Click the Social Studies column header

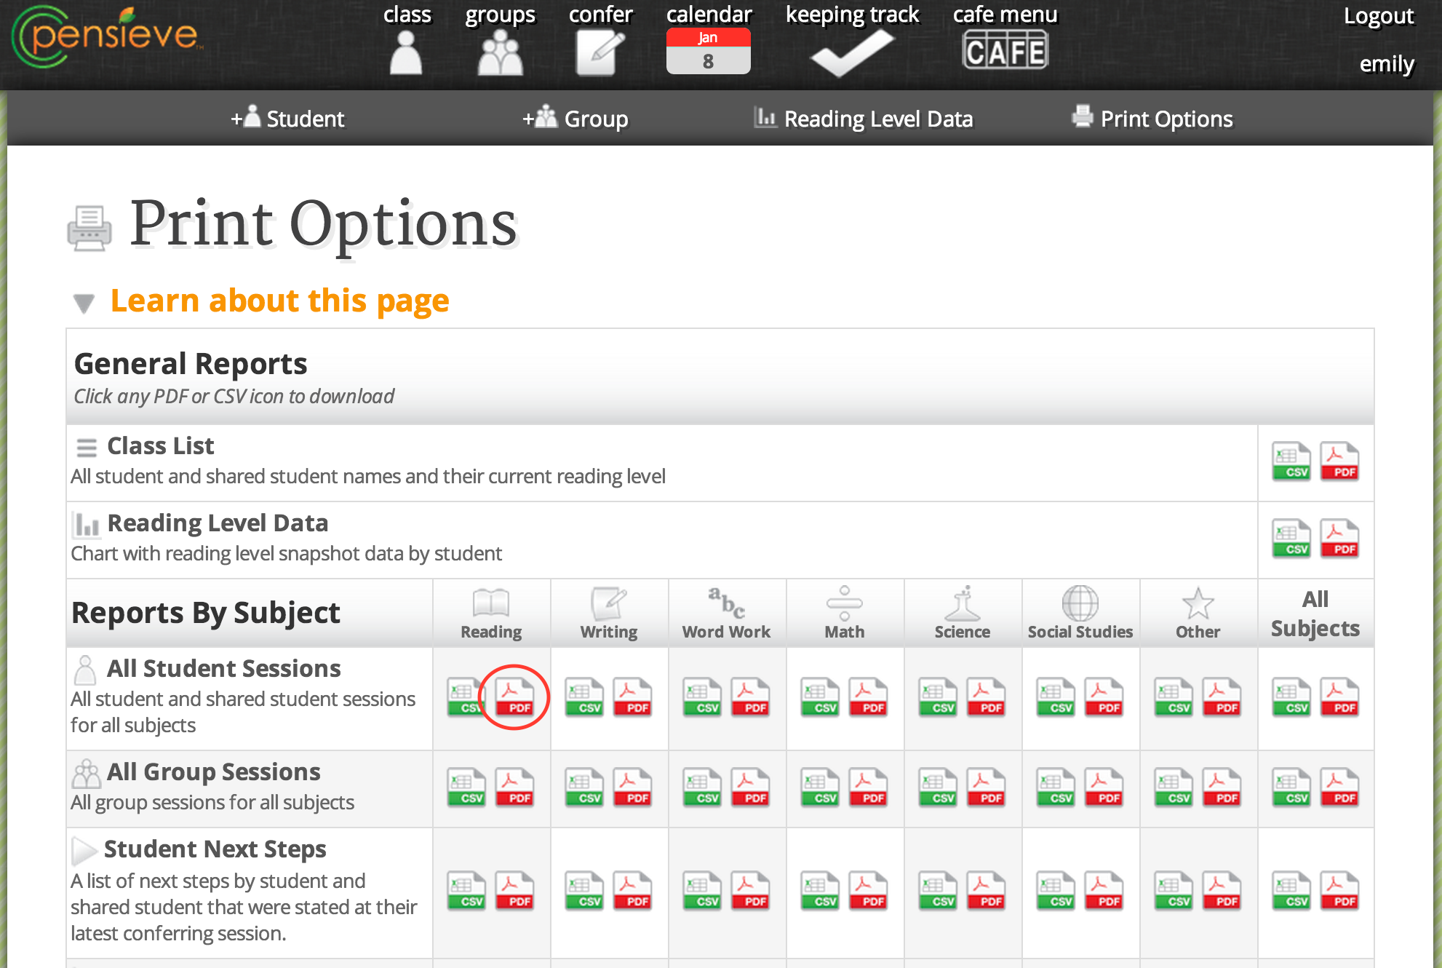1080,613
